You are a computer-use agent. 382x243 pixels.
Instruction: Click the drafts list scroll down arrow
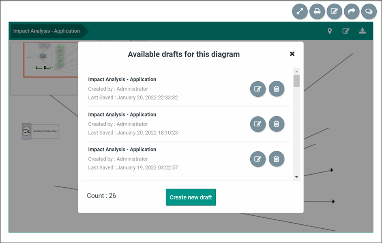click(296, 177)
